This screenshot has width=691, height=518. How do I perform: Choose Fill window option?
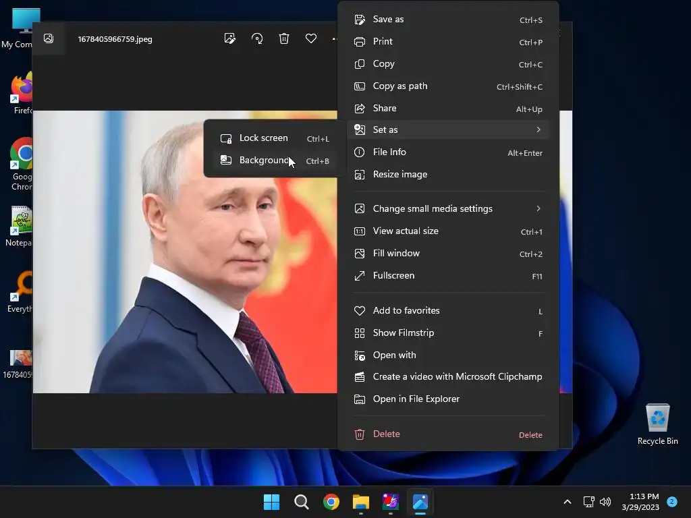(448, 254)
